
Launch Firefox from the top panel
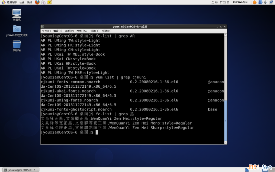(x=37, y=2)
